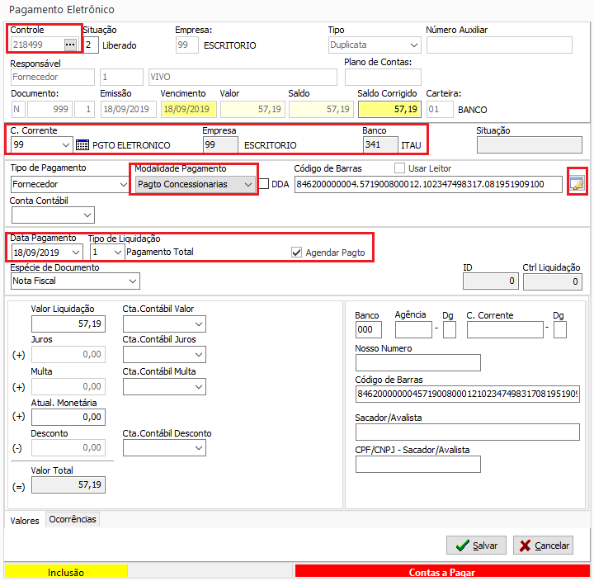The height and width of the screenshot is (581, 594).
Task: Click Carteira 01 field
Action: [440, 110]
